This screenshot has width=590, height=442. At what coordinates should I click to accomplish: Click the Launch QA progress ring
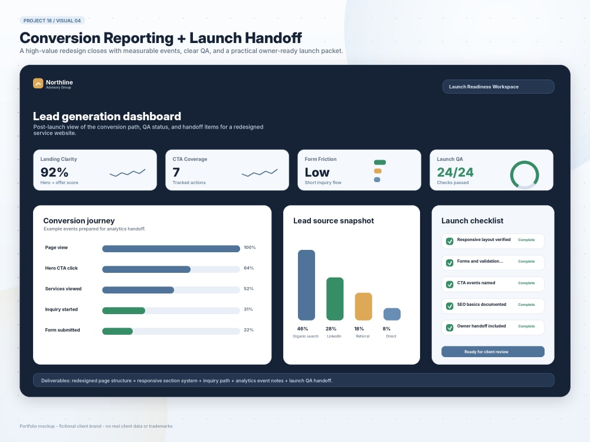click(x=525, y=175)
